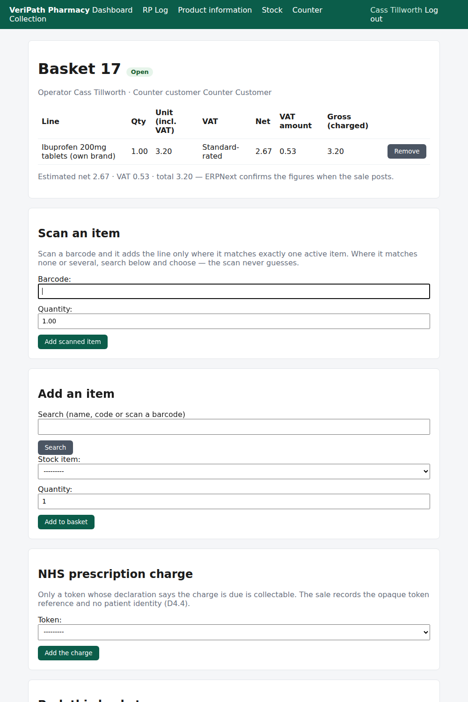Navigate to the Stock page
The image size is (468, 702).
[x=272, y=10]
